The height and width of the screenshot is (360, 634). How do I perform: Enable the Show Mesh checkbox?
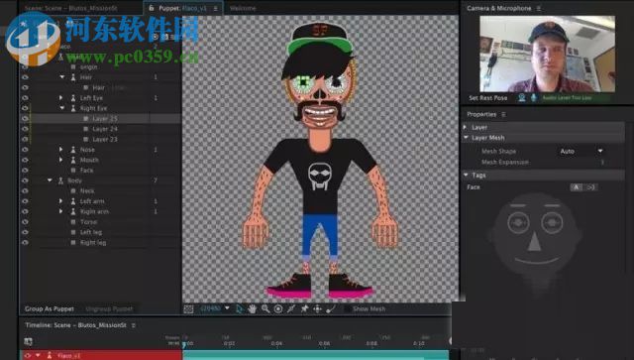(x=348, y=309)
